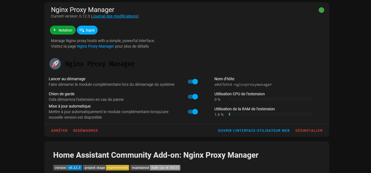Click the Nom d'hôte label
Screen dimensions: 371x173
pyautogui.click(x=224, y=79)
